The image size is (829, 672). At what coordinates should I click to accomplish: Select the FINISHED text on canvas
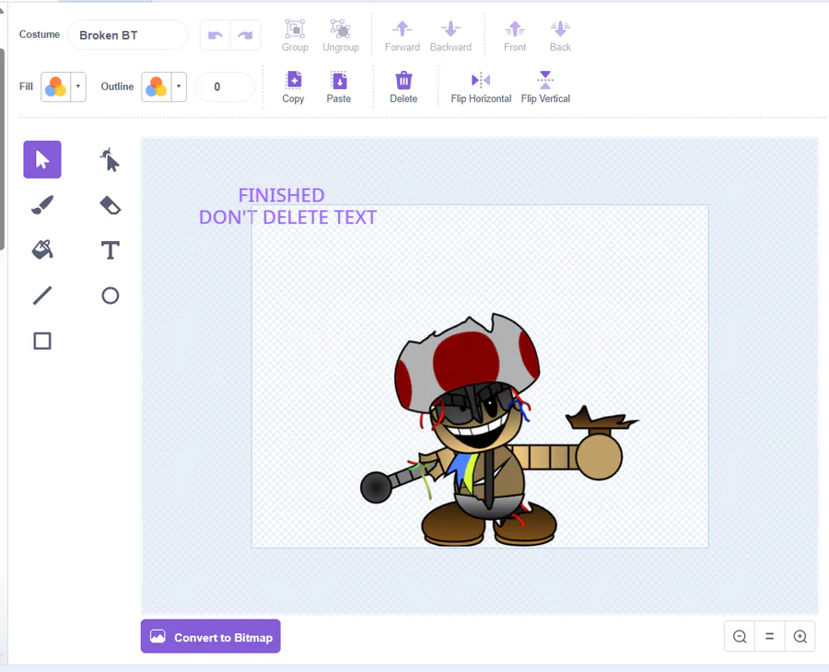[281, 195]
